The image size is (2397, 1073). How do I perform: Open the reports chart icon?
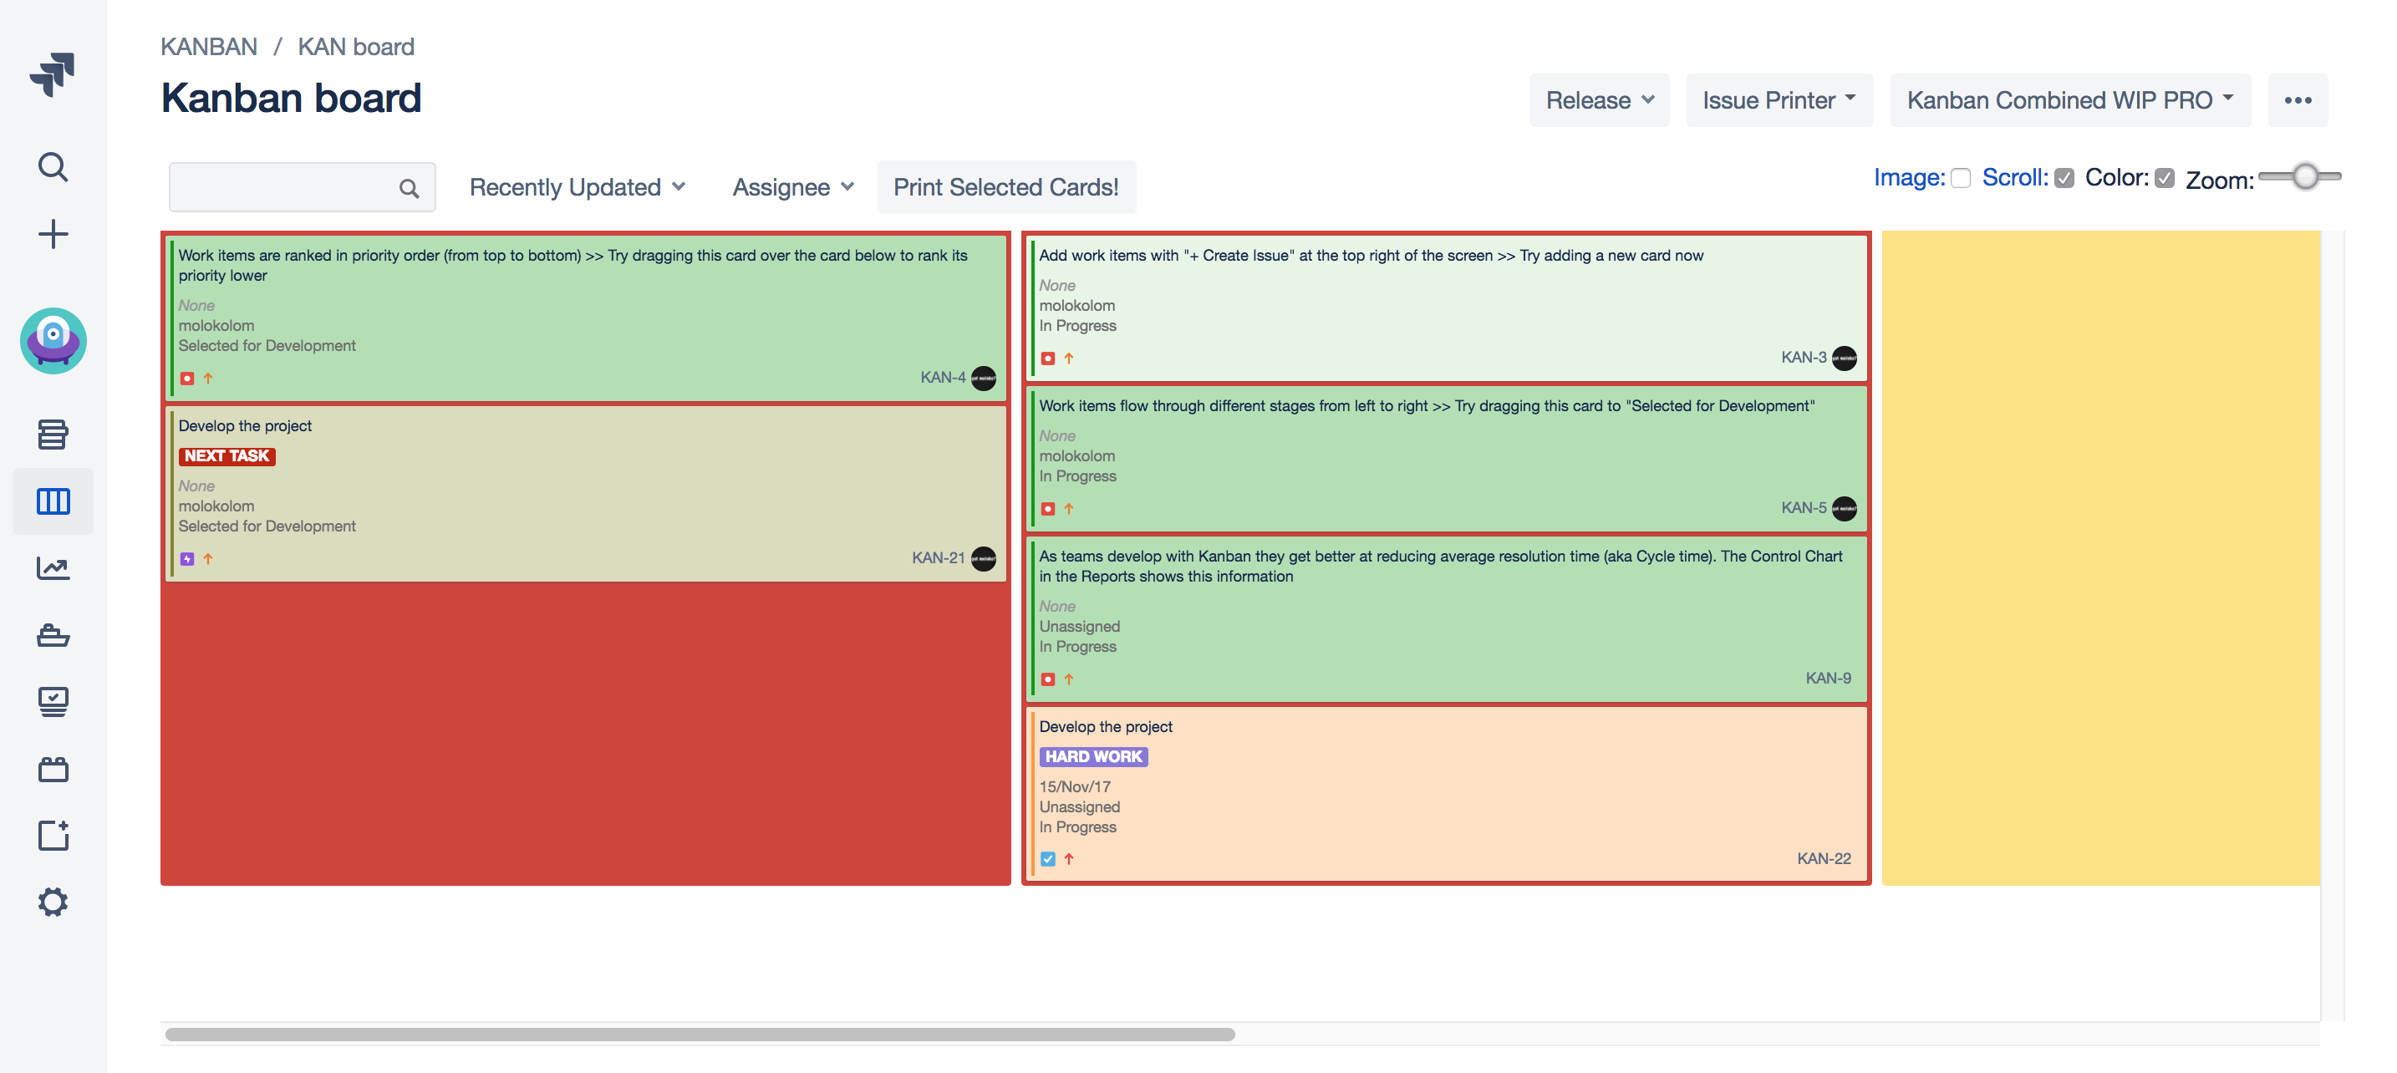coord(53,567)
